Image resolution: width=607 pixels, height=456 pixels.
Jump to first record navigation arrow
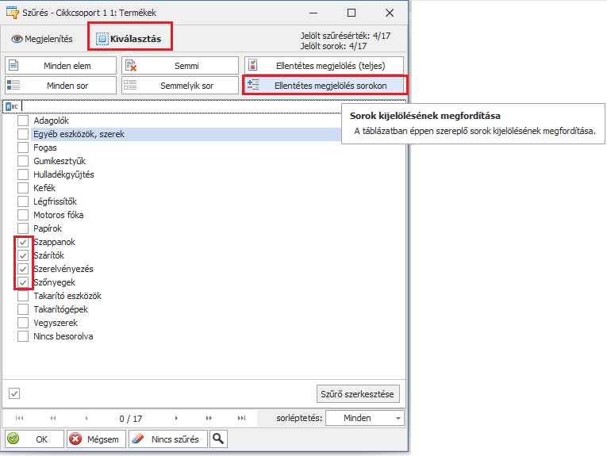tap(19, 418)
